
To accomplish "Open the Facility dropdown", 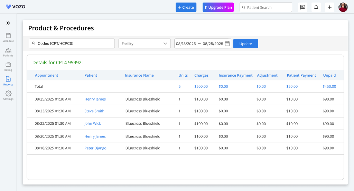I will click(x=145, y=44).
